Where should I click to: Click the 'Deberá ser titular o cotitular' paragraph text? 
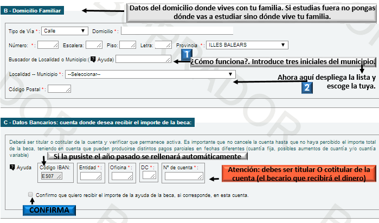pyautogui.click(x=192, y=149)
